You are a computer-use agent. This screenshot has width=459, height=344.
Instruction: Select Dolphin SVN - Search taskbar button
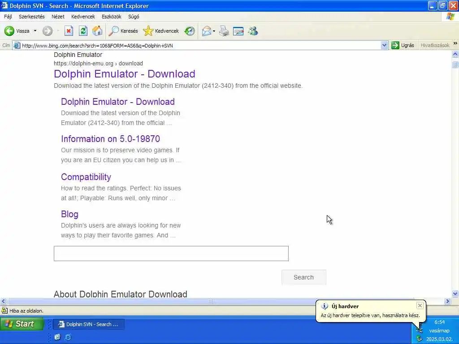click(89, 324)
